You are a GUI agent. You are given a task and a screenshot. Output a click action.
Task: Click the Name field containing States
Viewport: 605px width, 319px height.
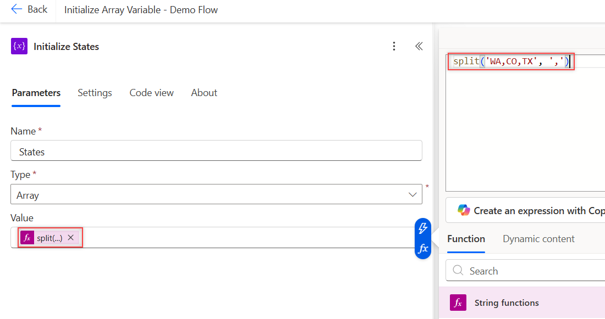point(216,150)
